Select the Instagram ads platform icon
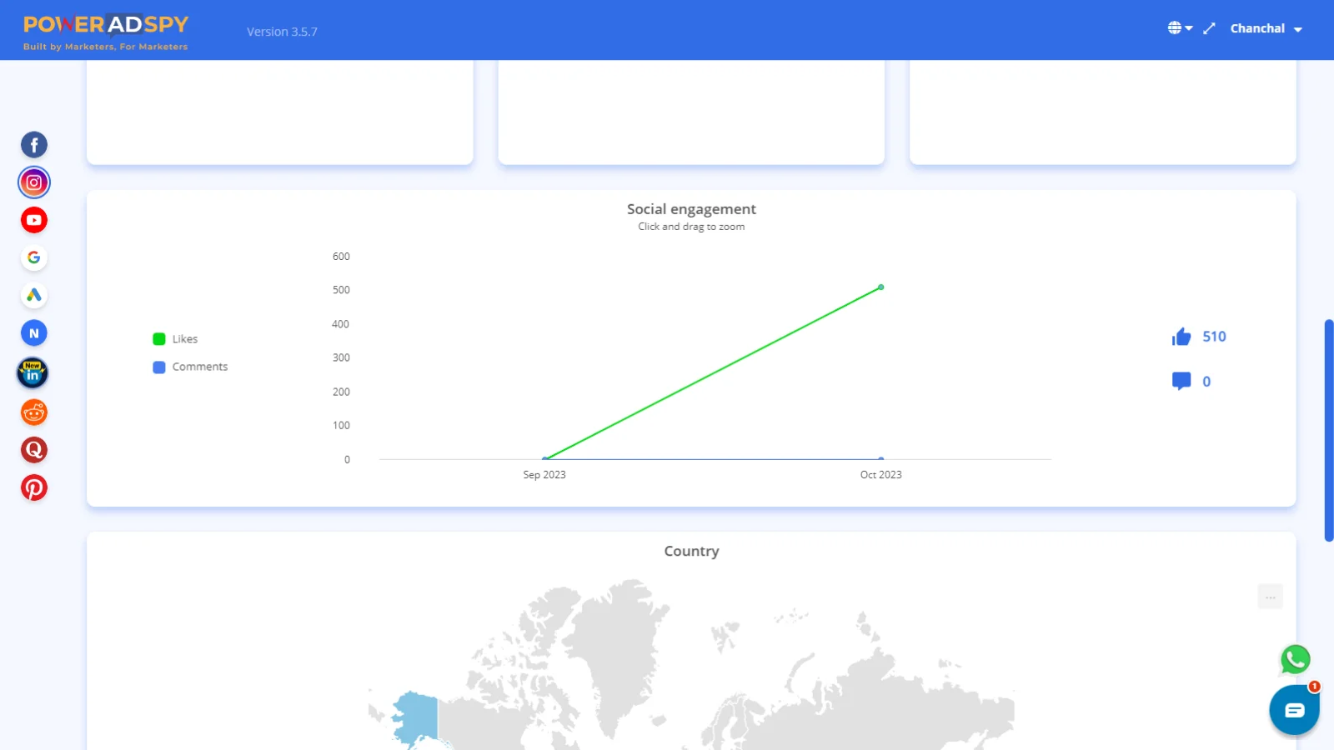This screenshot has width=1334, height=750. click(34, 182)
